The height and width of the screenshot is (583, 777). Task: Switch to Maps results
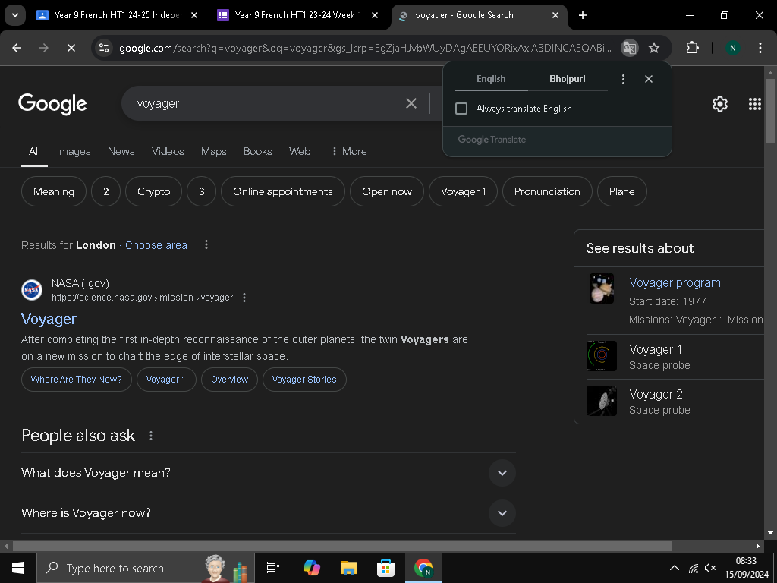tap(213, 152)
